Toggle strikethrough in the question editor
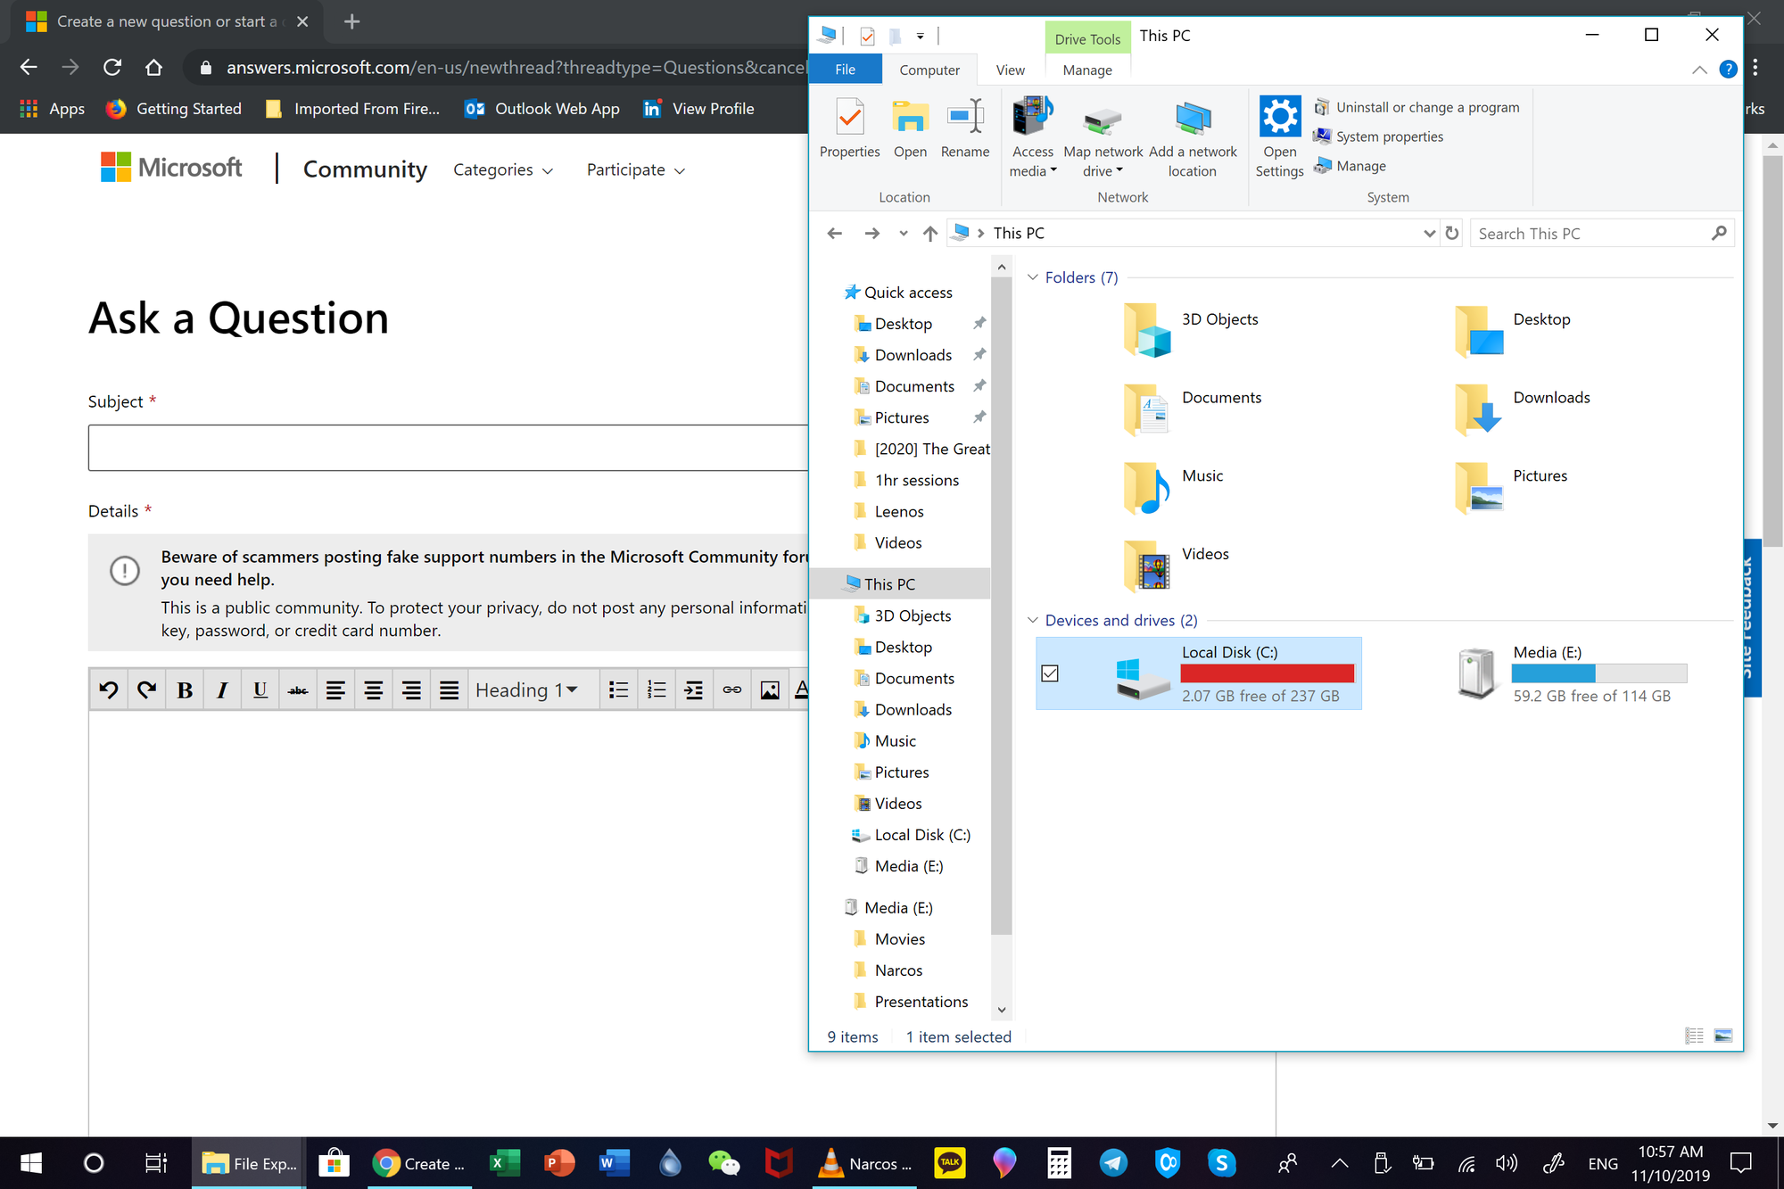The width and height of the screenshot is (1784, 1189). 298,689
